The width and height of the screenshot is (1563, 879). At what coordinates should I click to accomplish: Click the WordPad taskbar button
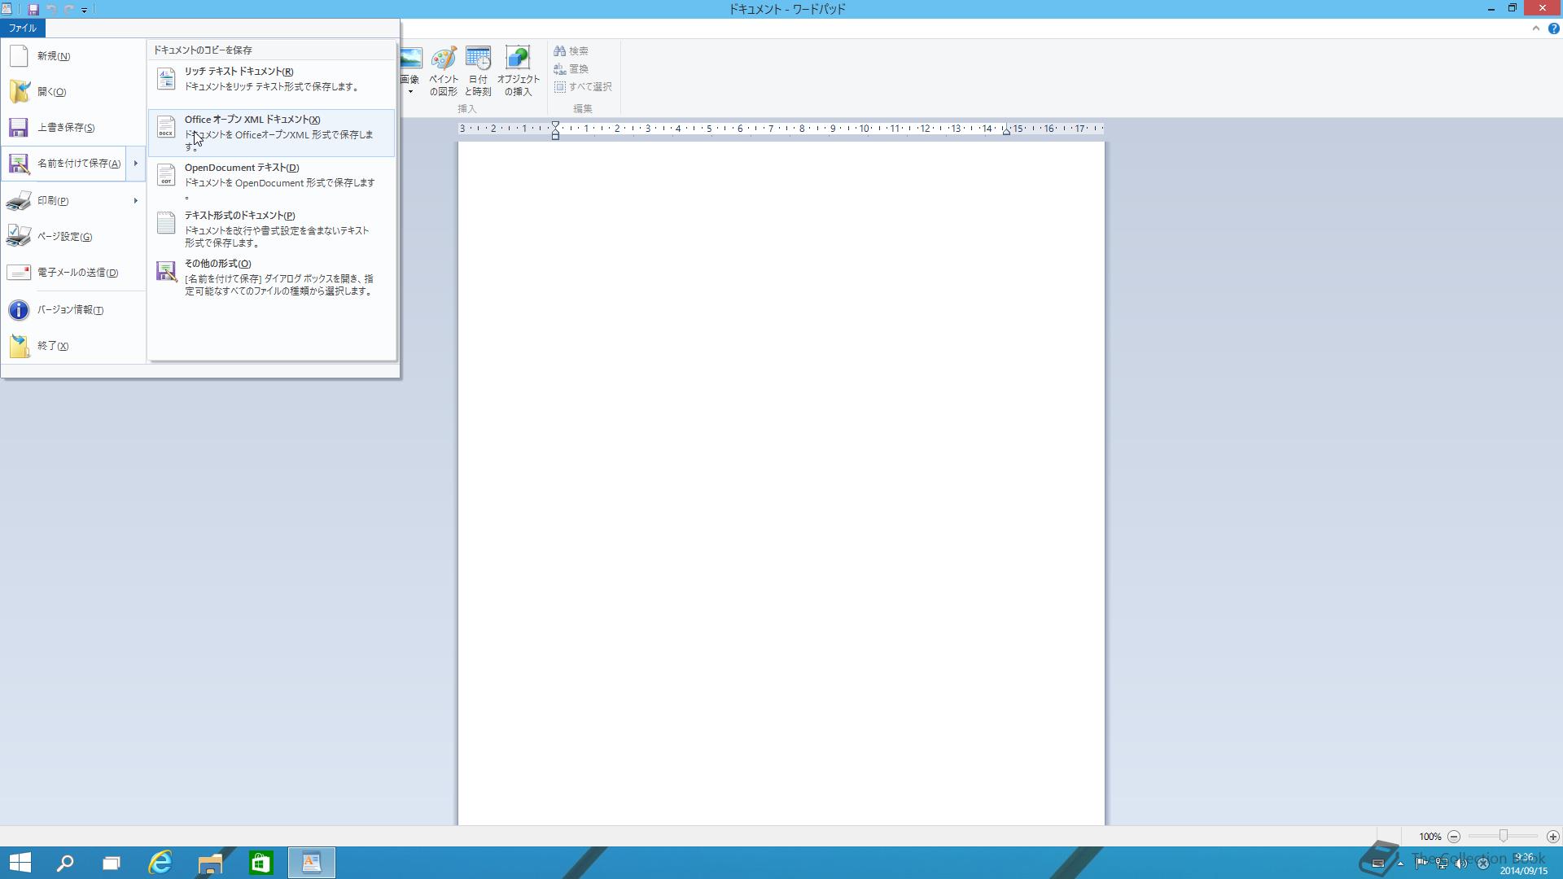[312, 863]
